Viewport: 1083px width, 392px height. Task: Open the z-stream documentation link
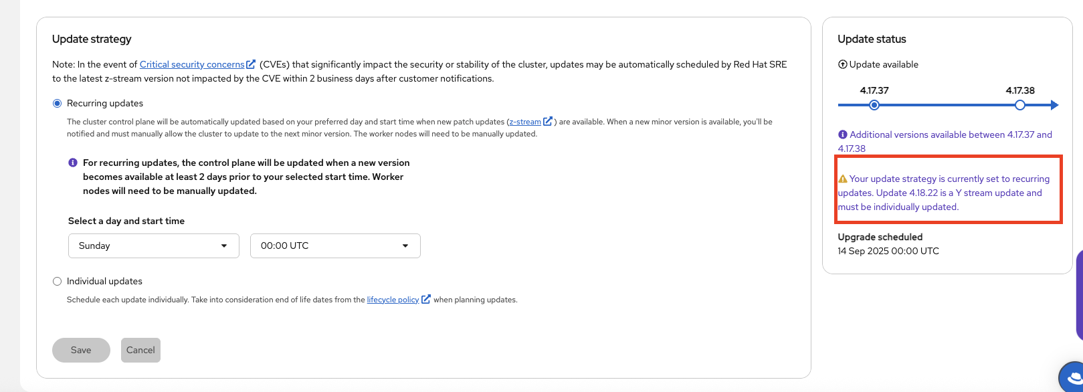coord(525,122)
